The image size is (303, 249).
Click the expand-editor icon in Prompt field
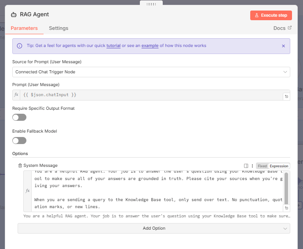click(286, 96)
